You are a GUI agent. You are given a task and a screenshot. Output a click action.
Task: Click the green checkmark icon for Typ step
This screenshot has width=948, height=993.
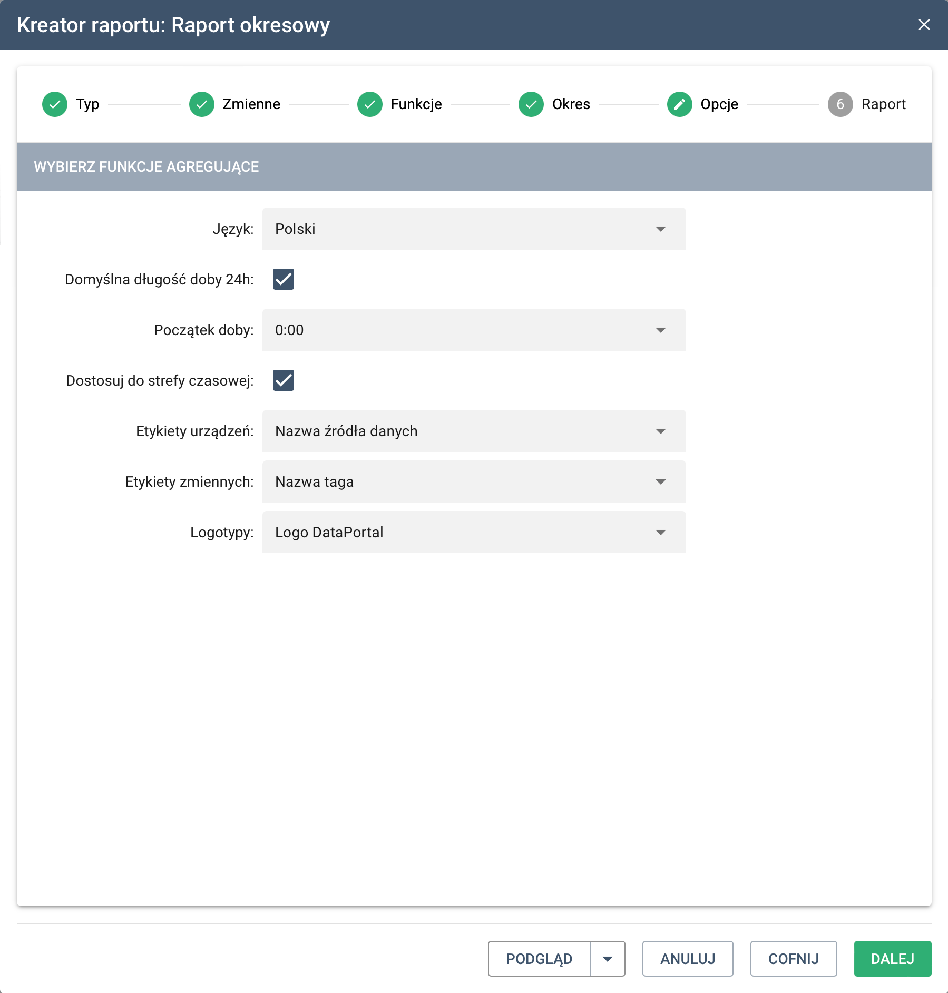pos(55,104)
